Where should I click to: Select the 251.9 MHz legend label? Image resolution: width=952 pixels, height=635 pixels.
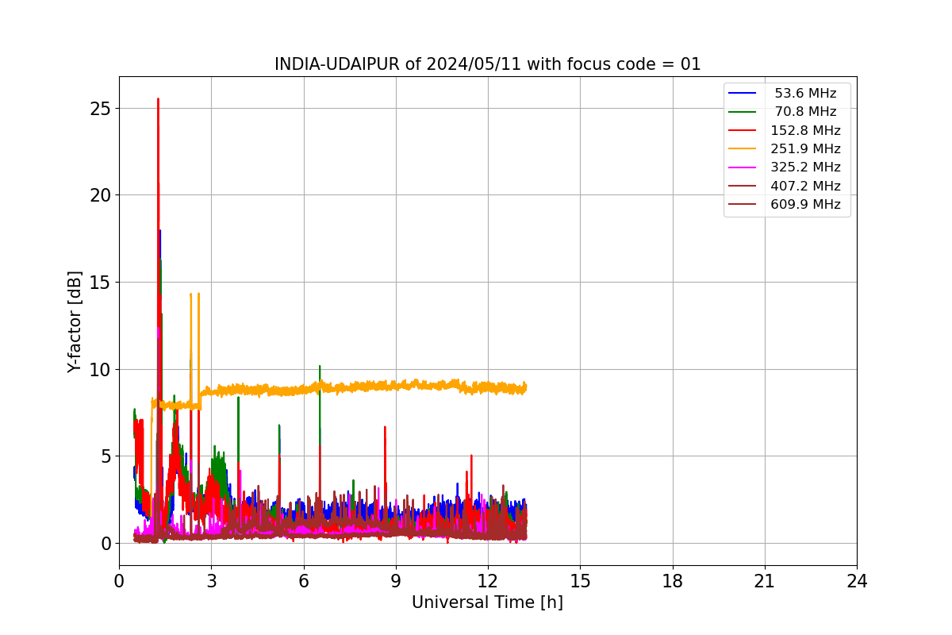[x=805, y=149]
